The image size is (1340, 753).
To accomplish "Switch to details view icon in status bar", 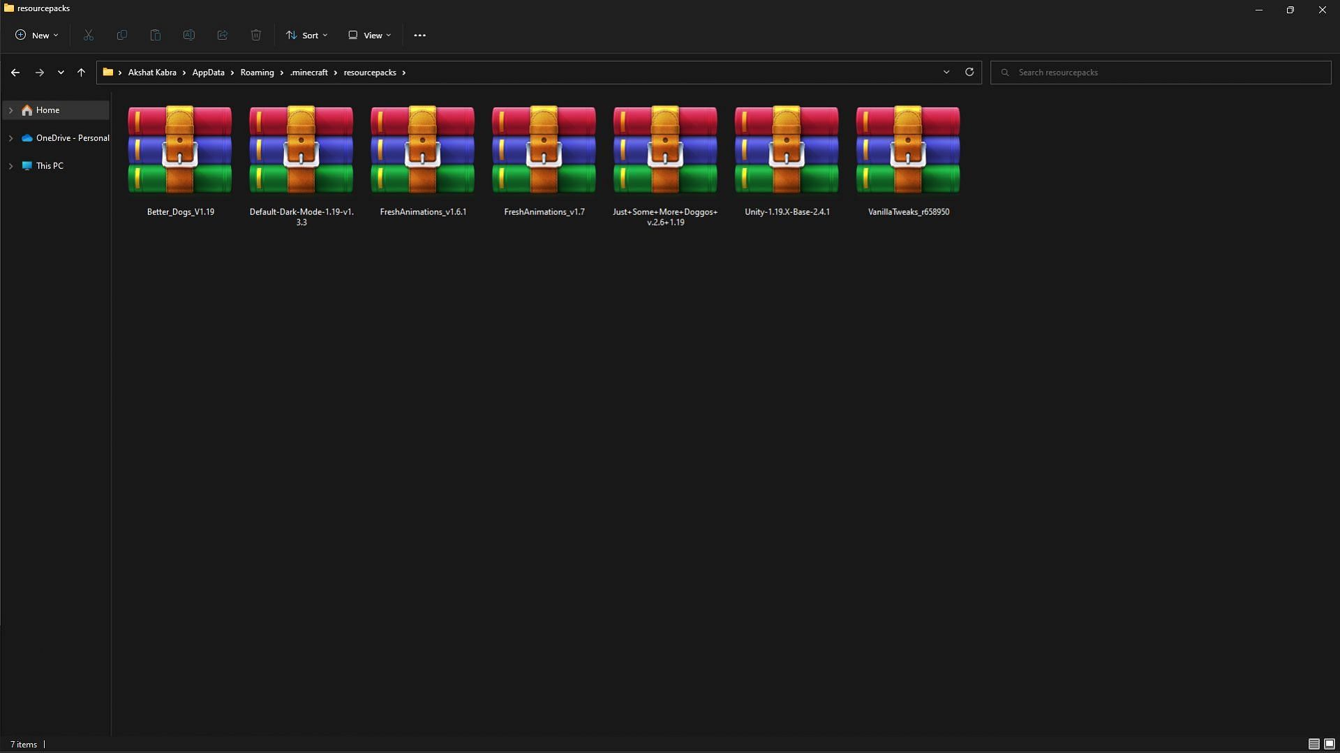I will coord(1313,744).
